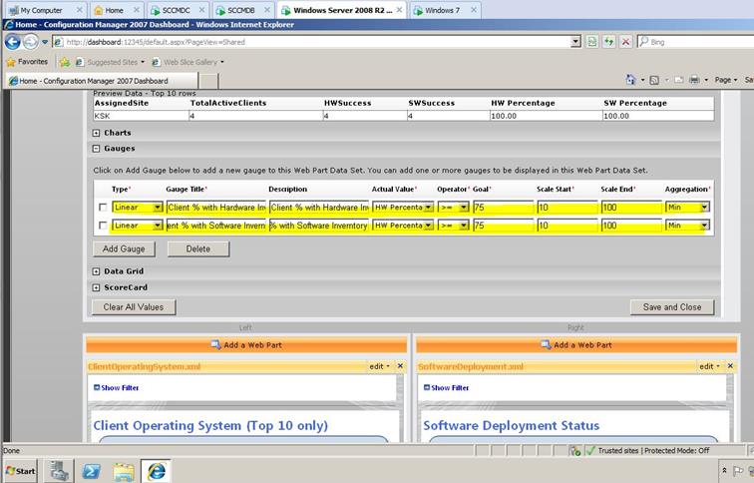Viewport: 754px width, 483px height.
Task: Click the IE Home toolbar icon
Action: (x=631, y=80)
